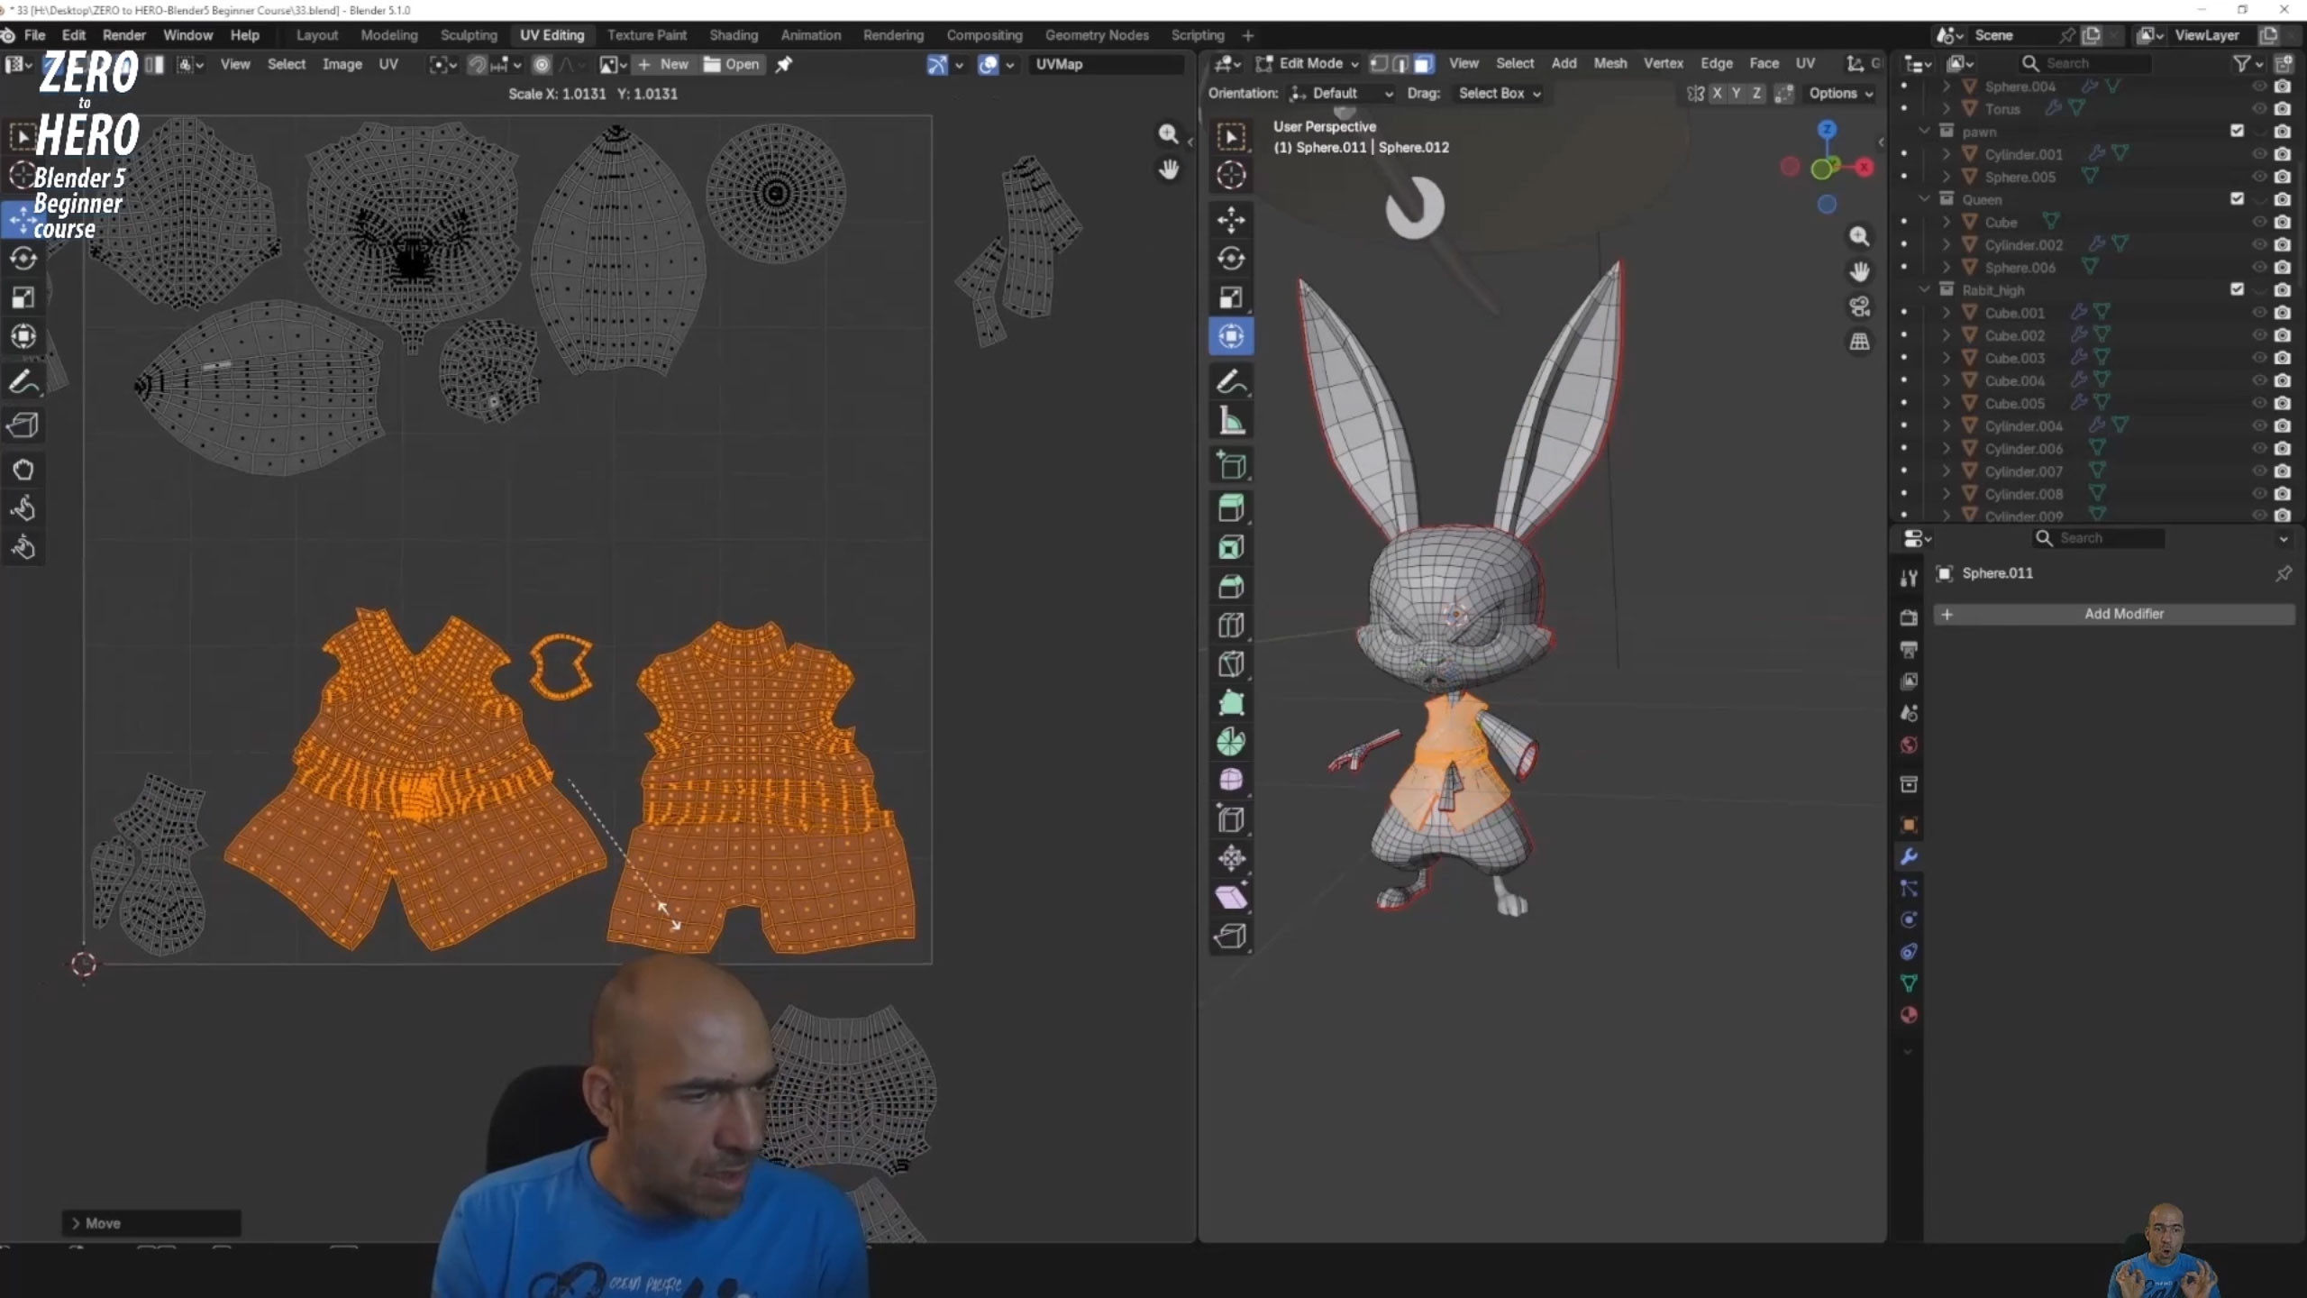Image resolution: width=2307 pixels, height=1298 pixels.
Task: Toggle exclude checkbox for Queen collection
Action: [2237, 198]
